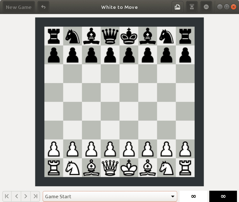
Task: Click the black bishop on c8
Action: [91, 36]
